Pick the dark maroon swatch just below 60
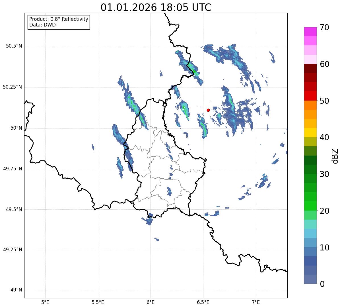Viewport: 342px width, 308px height. coord(310,68)
